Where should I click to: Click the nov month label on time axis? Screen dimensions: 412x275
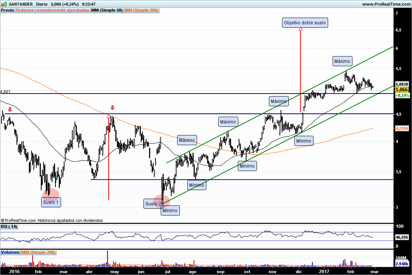click(x=272, y=272)
